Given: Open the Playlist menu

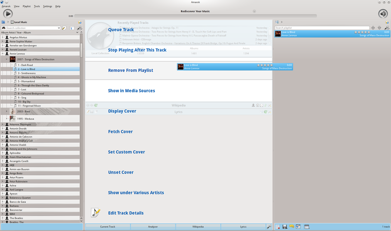Looking at the screenshot, I should (26, 6).
